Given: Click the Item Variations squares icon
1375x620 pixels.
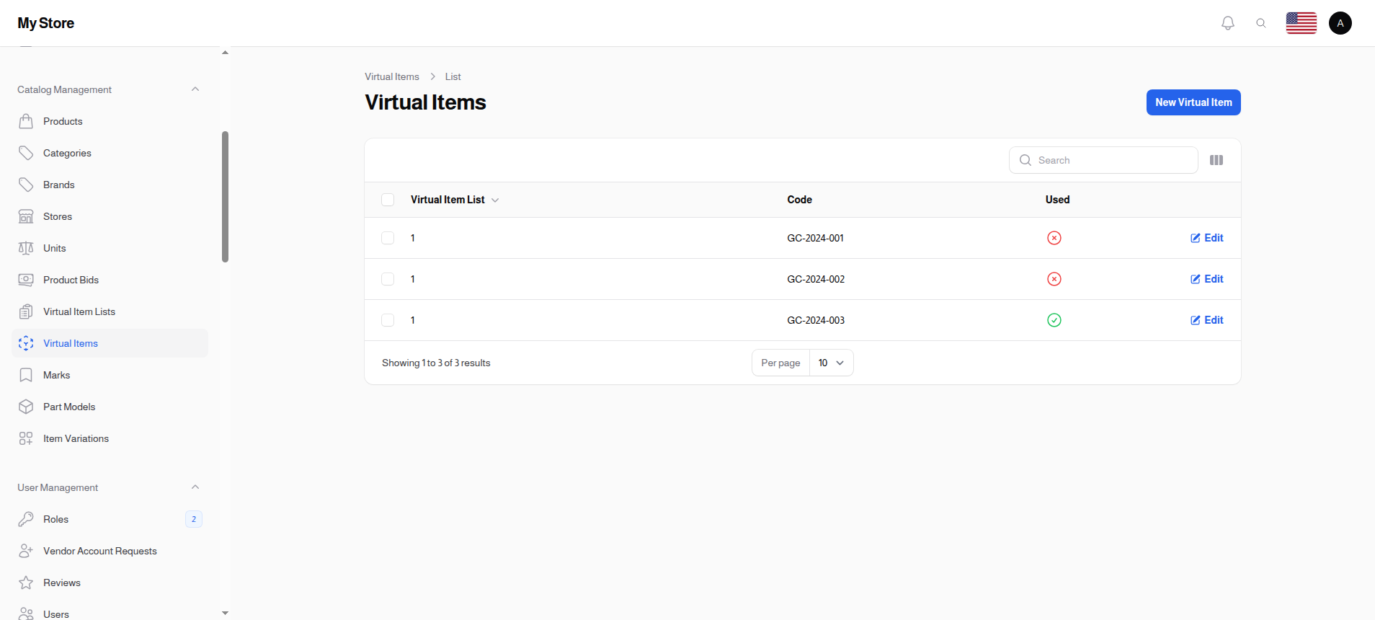Looking at the screenshot, I should 26,438.
